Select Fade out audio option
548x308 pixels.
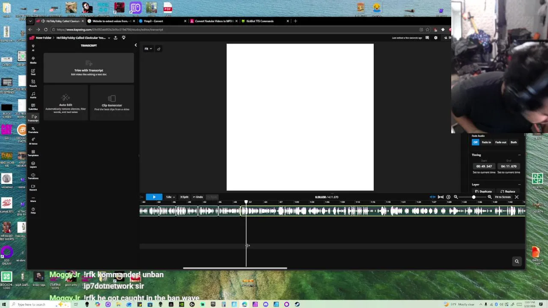coord(500,142)
